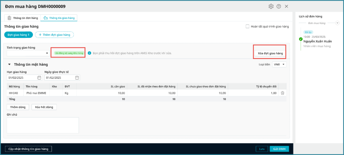Screen dimensions: 344x155
Task: Click the info icon beside AMIS Kho notice
Action: 89,53
